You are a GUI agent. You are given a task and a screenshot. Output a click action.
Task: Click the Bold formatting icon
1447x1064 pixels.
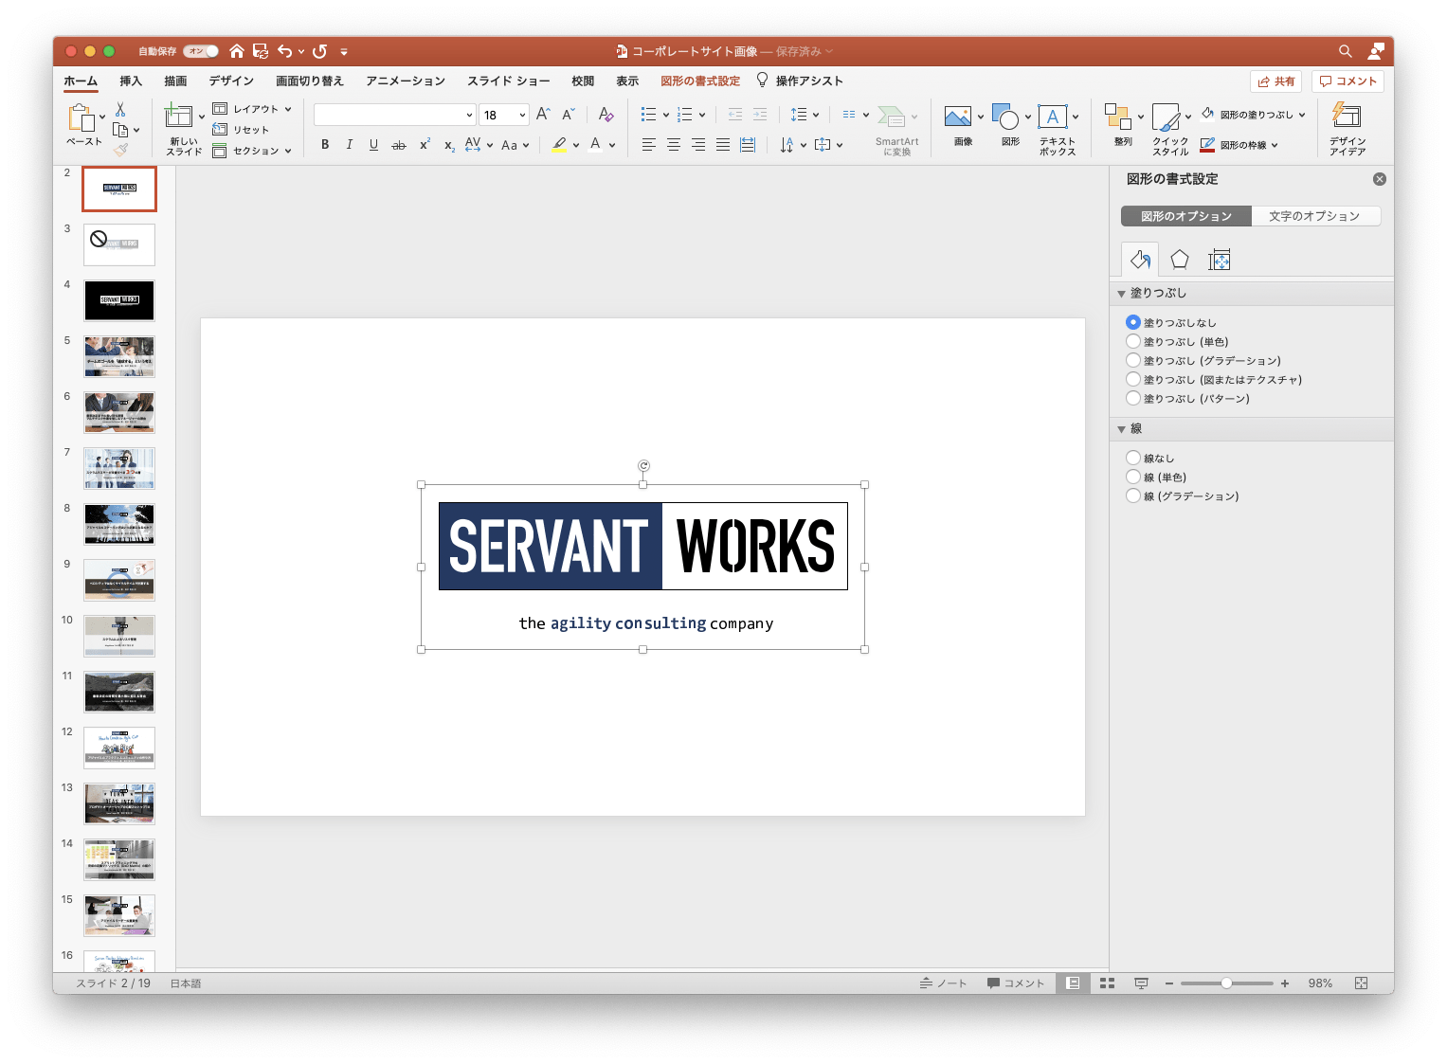click(x=325, y=145)
